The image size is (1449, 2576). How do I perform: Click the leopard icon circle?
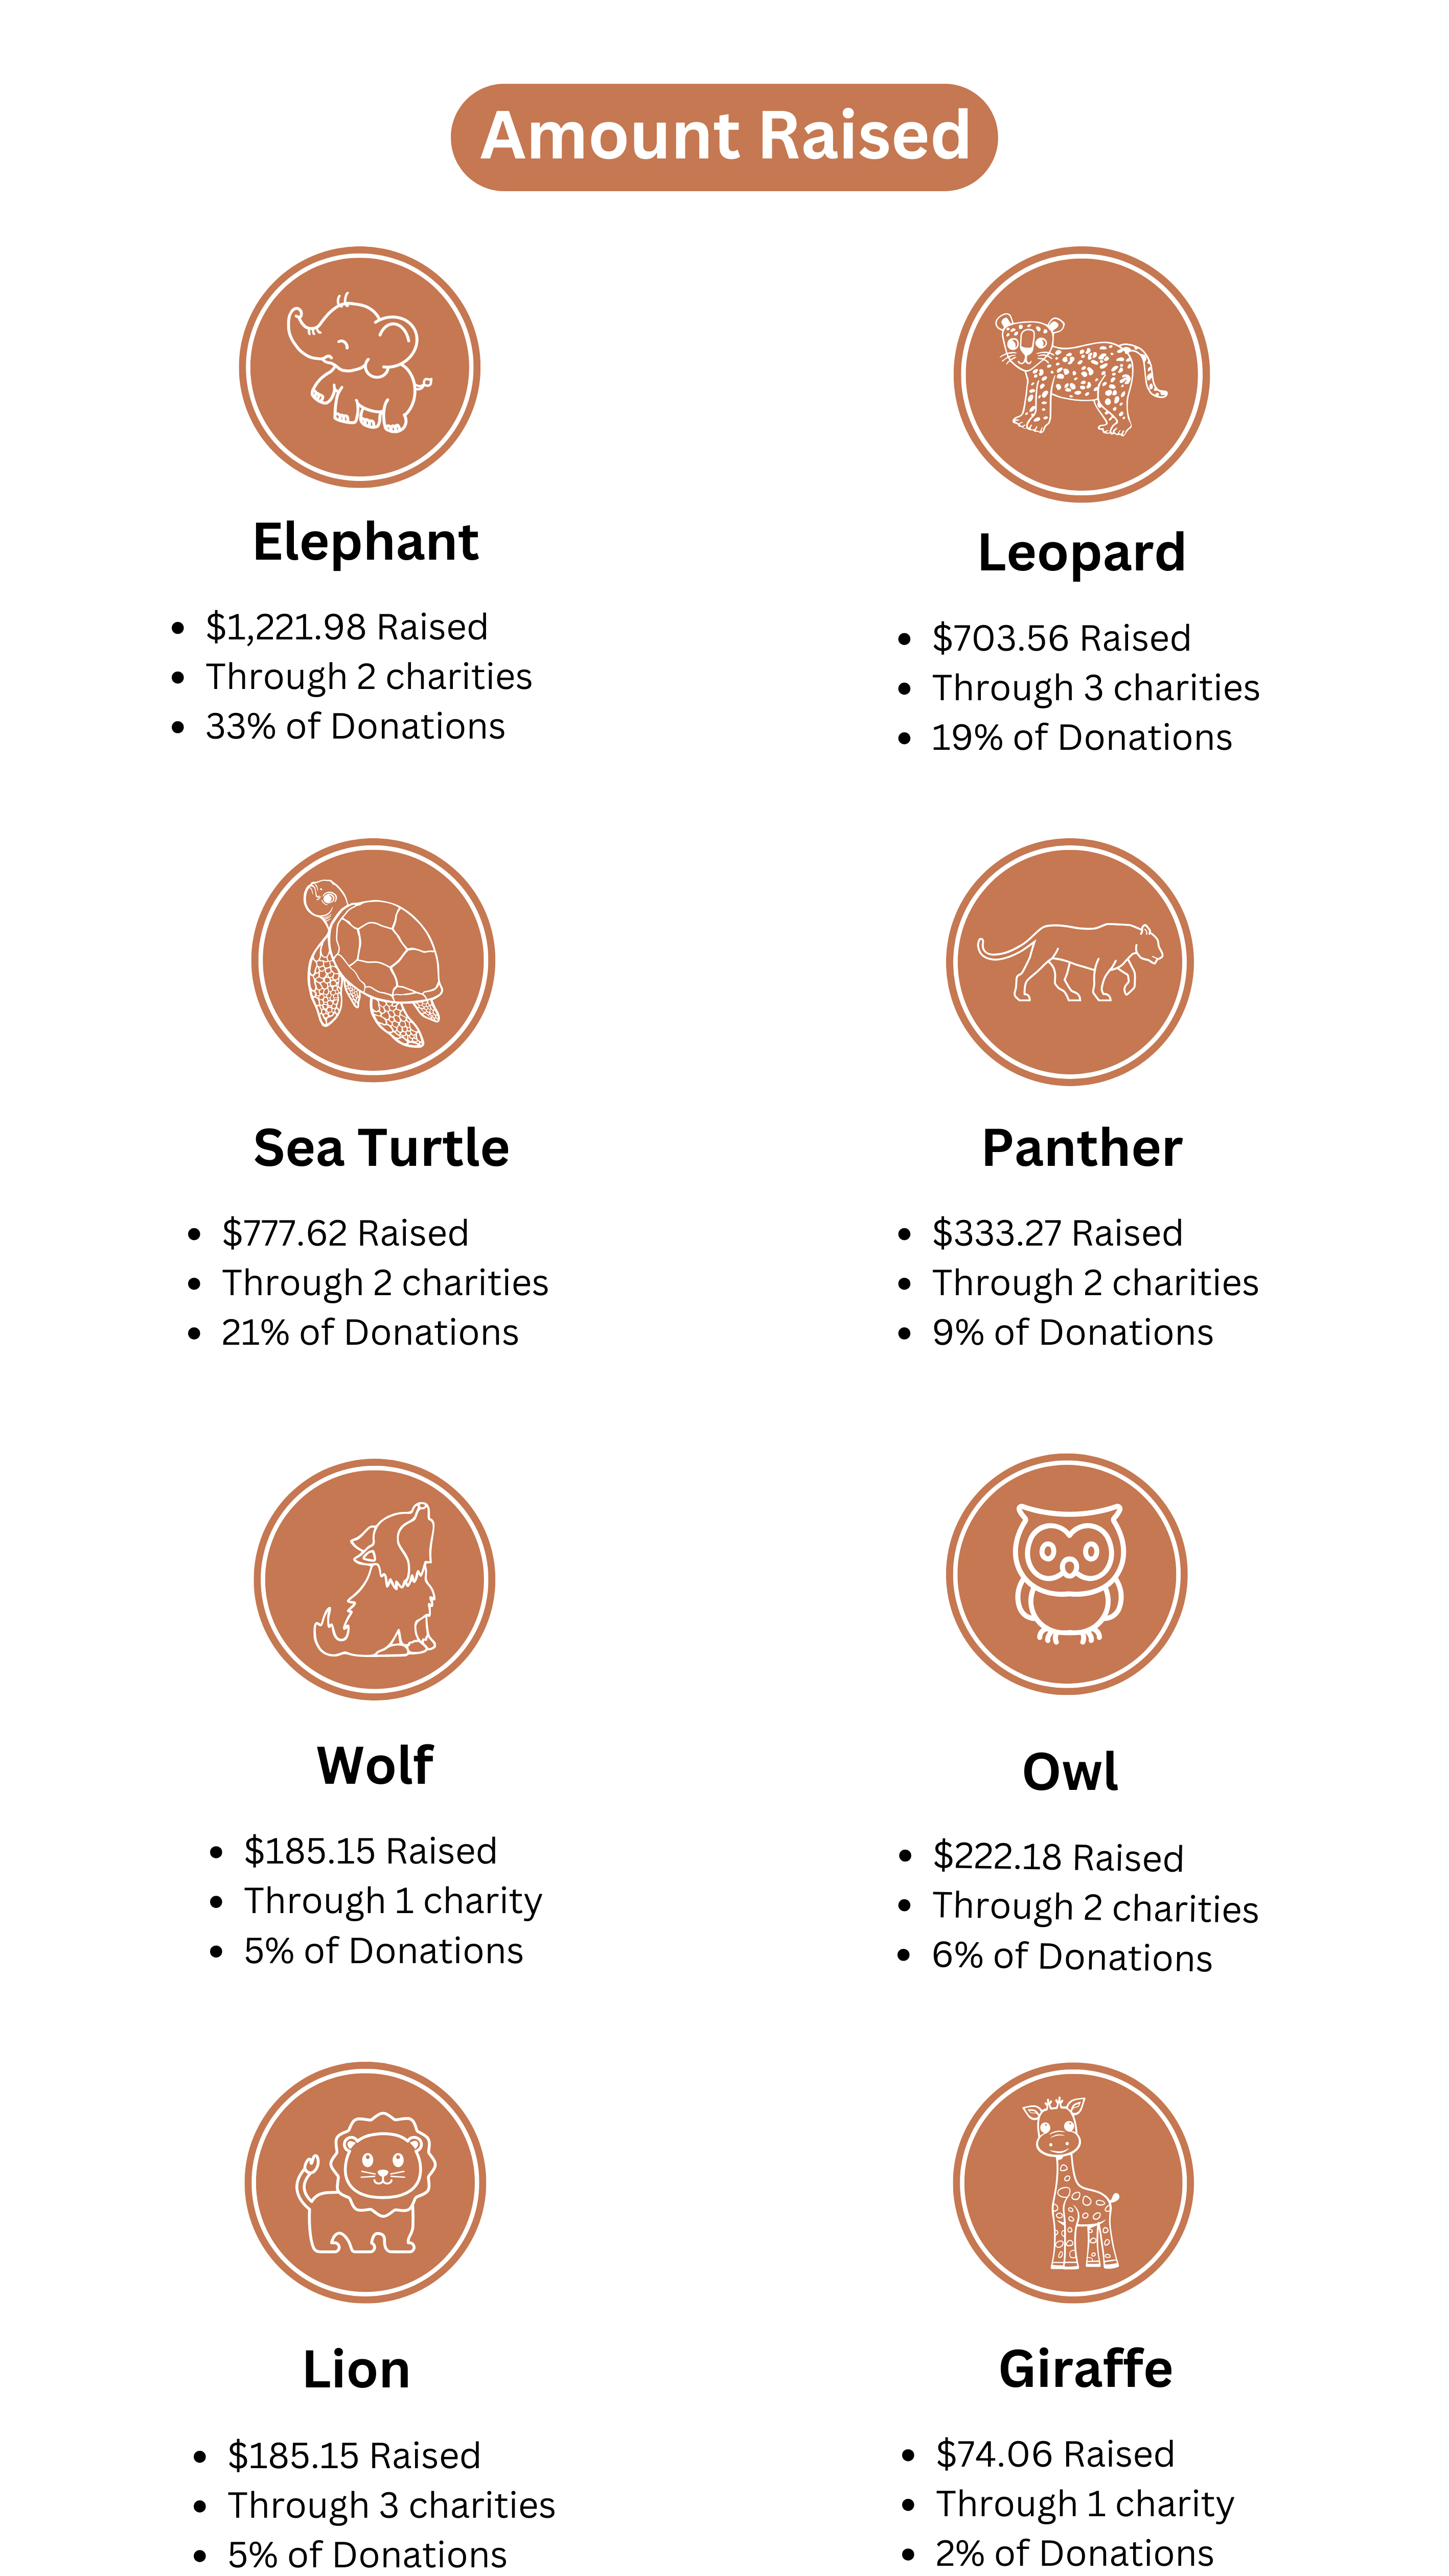tap(1081, 374)
